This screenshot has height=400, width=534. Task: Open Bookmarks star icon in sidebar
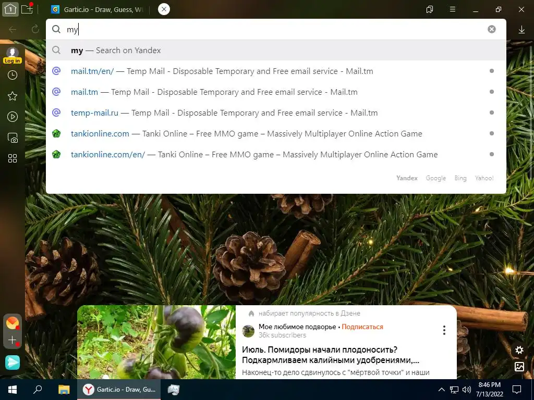point(13,96)
